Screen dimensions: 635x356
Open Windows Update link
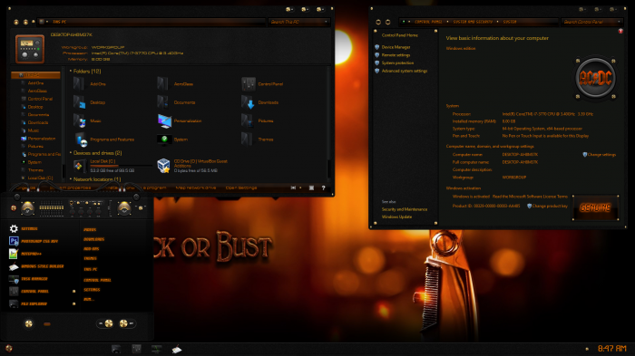click(396, 216)
